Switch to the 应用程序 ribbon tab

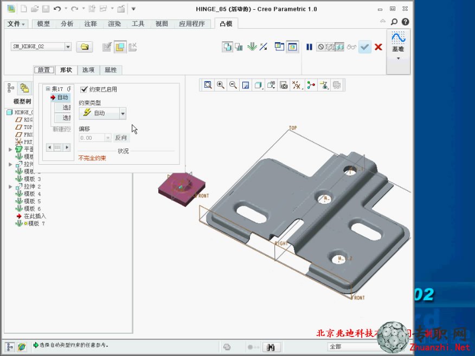tap(192, 24)
